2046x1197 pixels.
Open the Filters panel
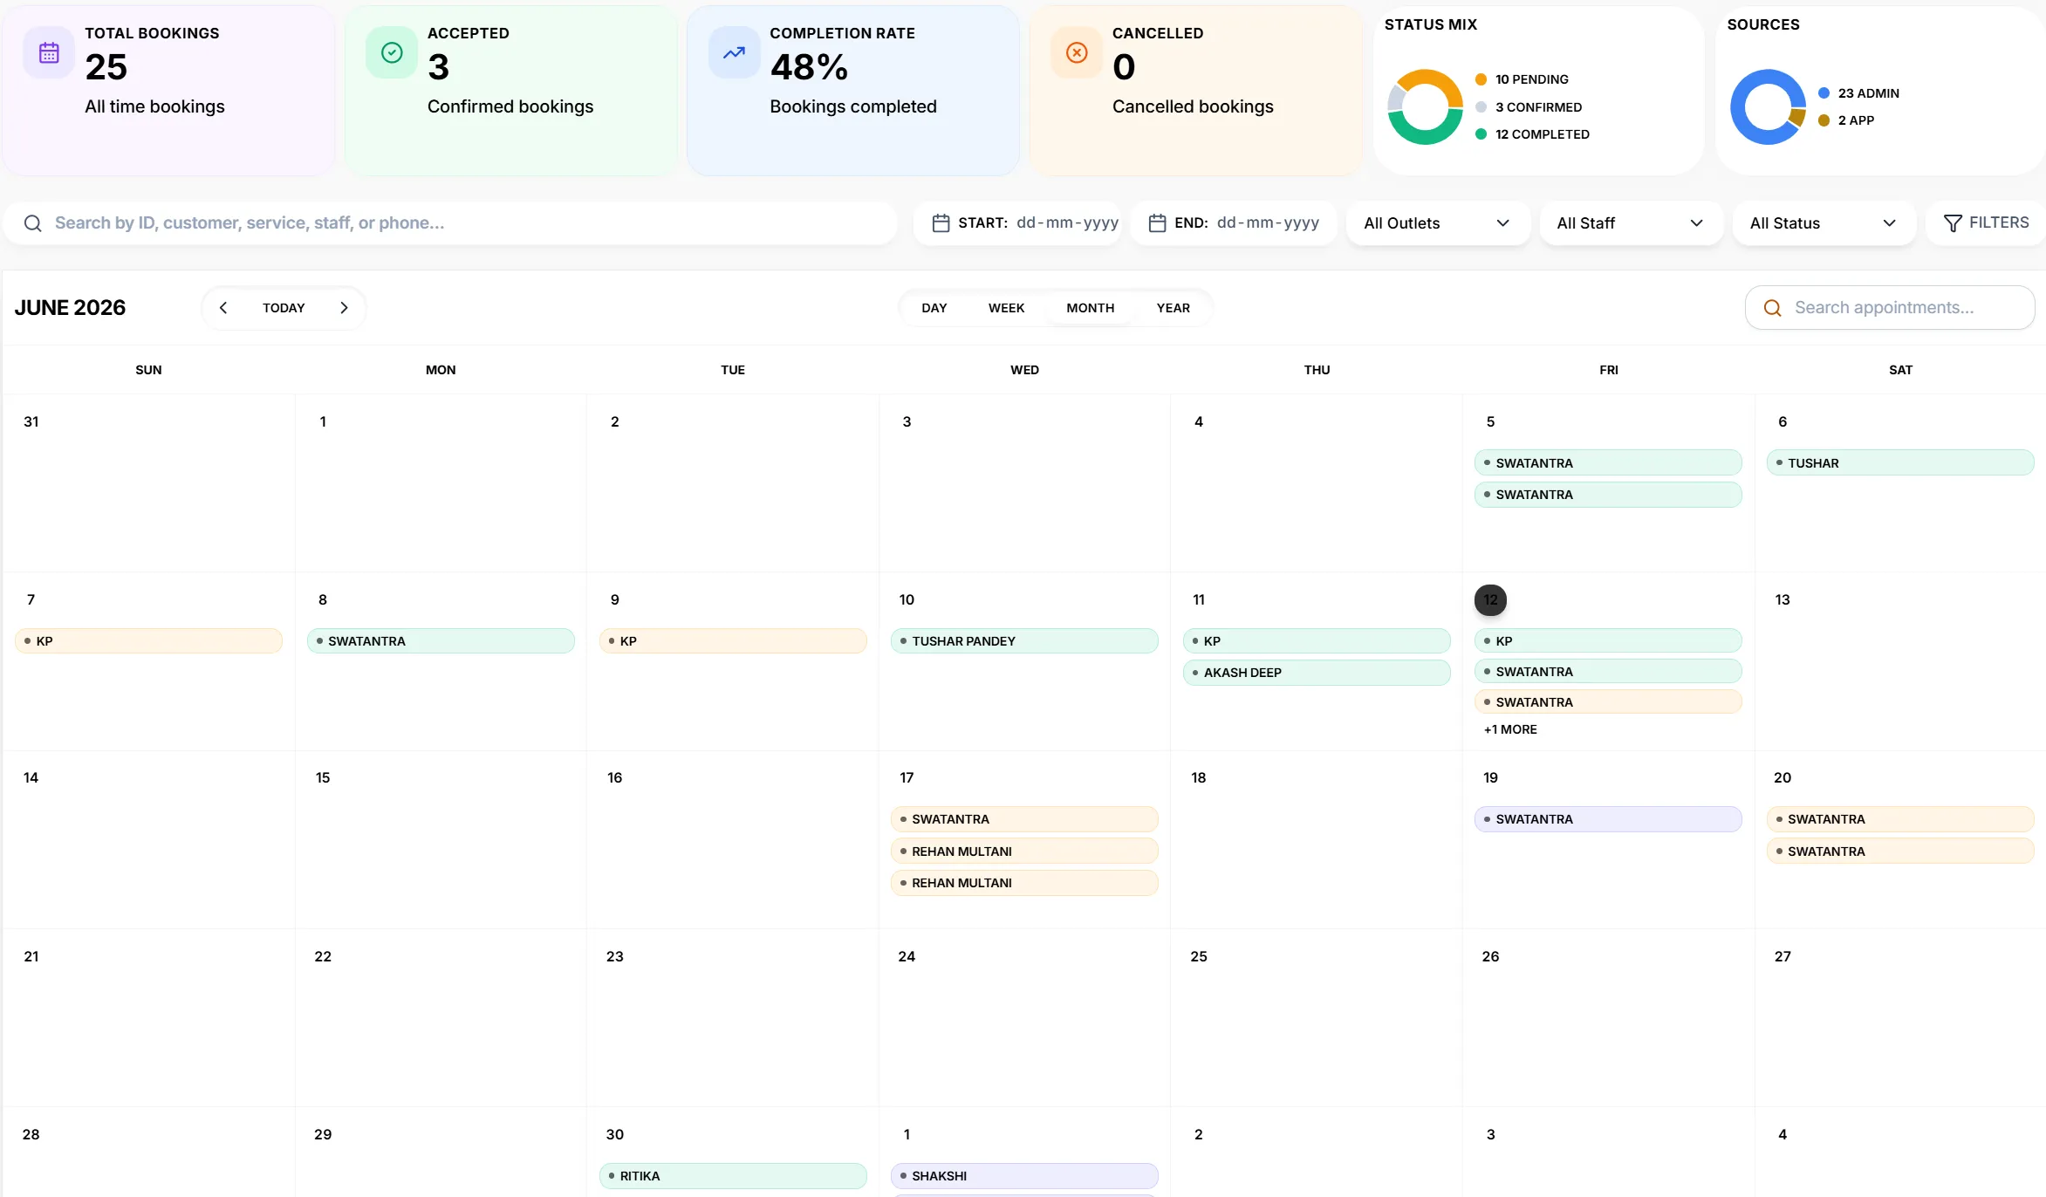click(1986, 223)
